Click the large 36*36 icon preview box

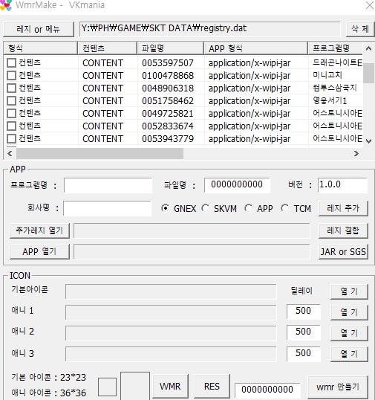(x=135, y=386)
